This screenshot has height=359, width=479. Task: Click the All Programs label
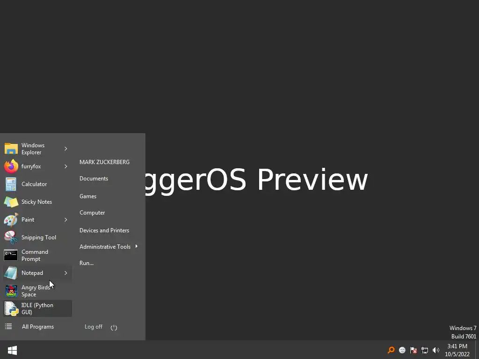pos(38,327)
